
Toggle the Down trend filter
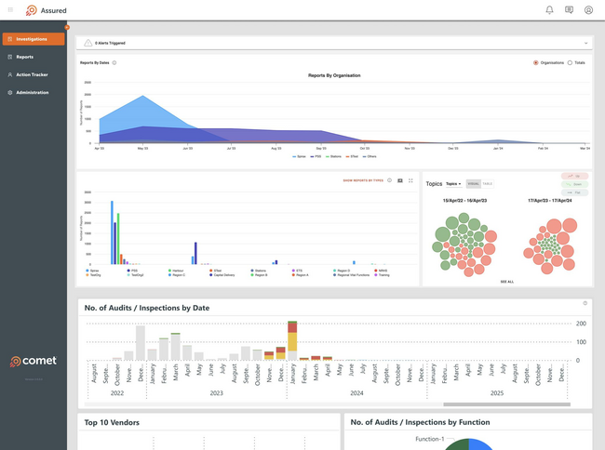coord(574,184)
